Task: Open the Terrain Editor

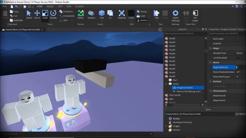Action: (81, 15)
